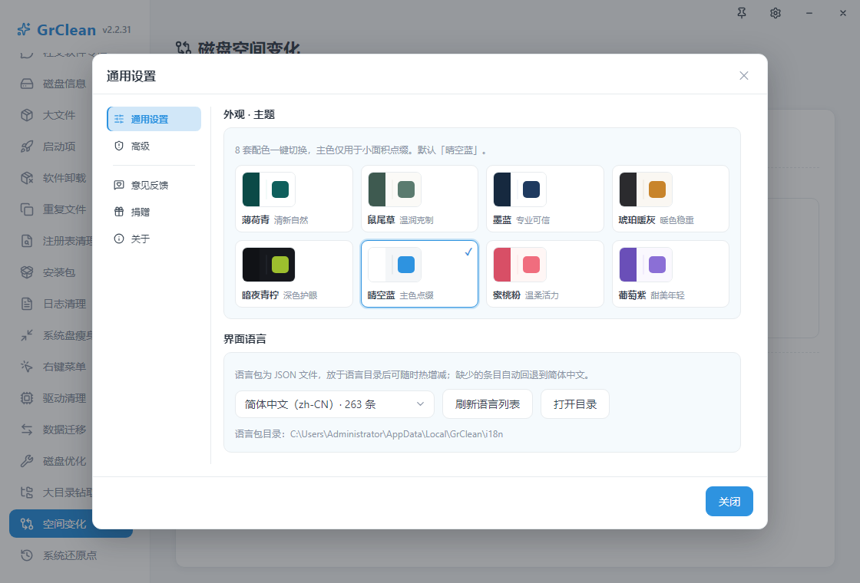This screenshot has width=860, height=583.
Task: Click the log cleanup document icon
Action: [x=27, y=304]
